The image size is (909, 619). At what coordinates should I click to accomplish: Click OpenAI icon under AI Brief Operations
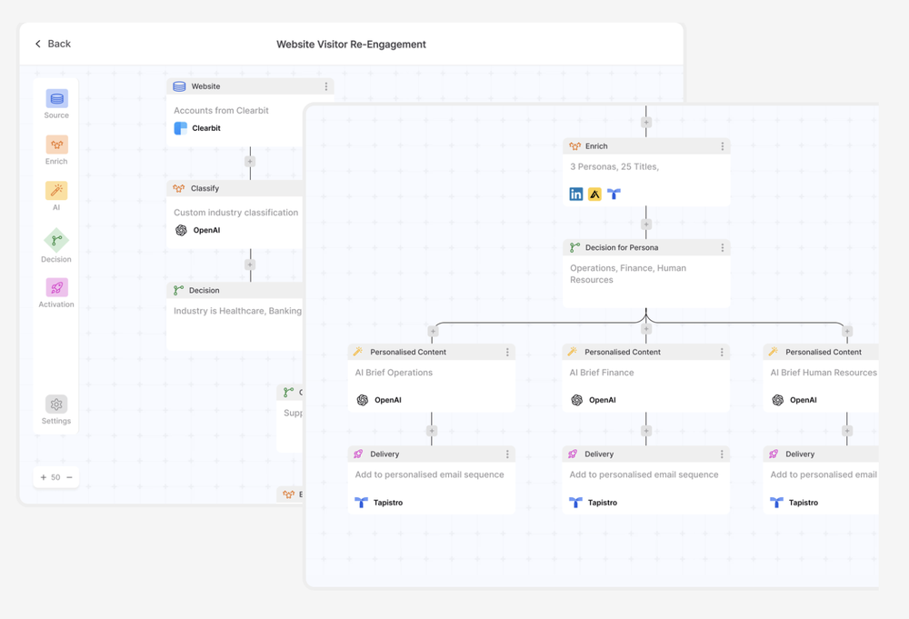(363, 400)
